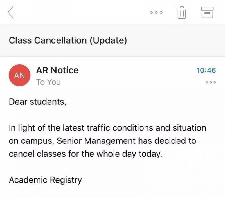
Task: Tap the 10:46 timestamp
Action: tap(206, 70)
